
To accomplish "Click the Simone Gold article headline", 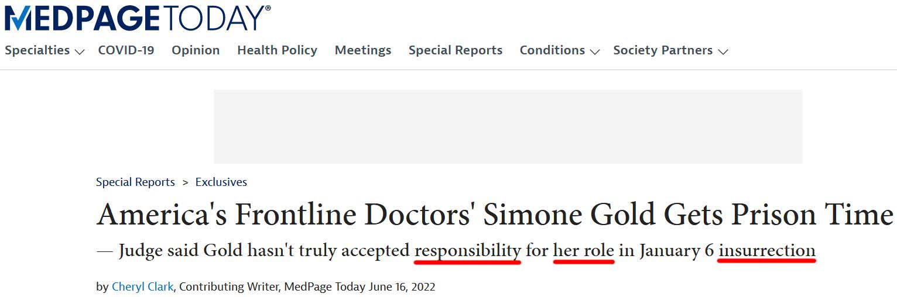I will pyautogui.click(x=495, y=215).
